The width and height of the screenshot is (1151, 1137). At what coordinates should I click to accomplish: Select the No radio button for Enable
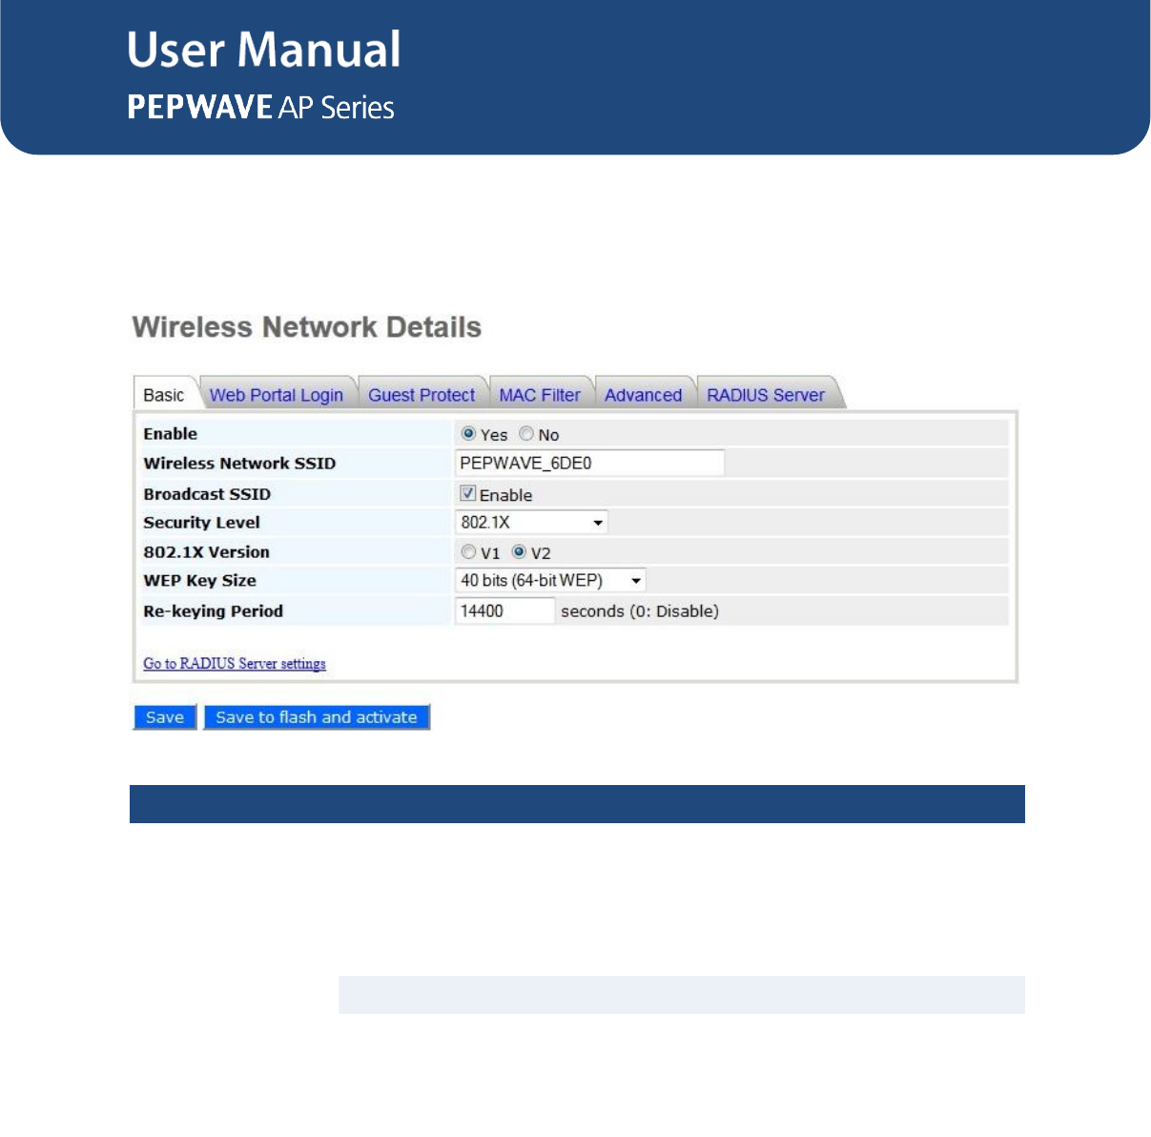click(526, 434)
